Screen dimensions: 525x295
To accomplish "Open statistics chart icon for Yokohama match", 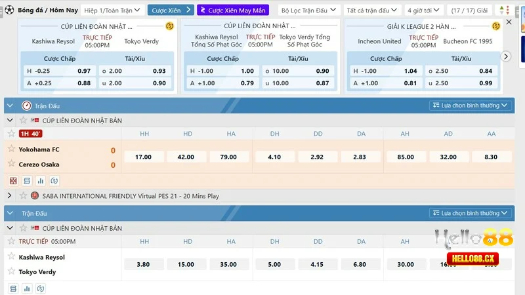I will tap(41, 181).
